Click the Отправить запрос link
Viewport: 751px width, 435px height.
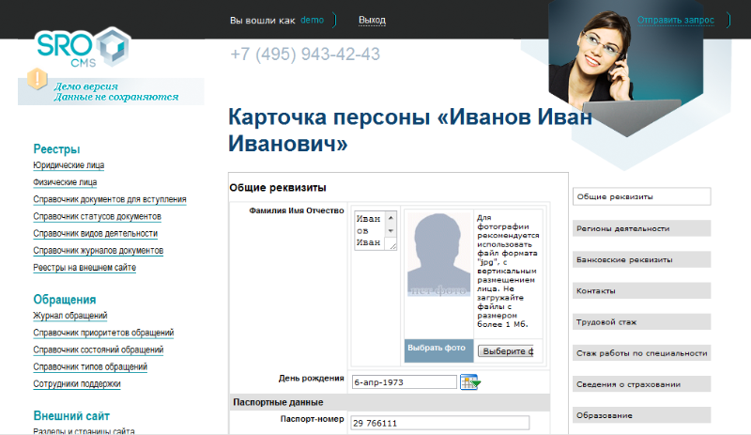pyautogui.click(x=675, y=20)
